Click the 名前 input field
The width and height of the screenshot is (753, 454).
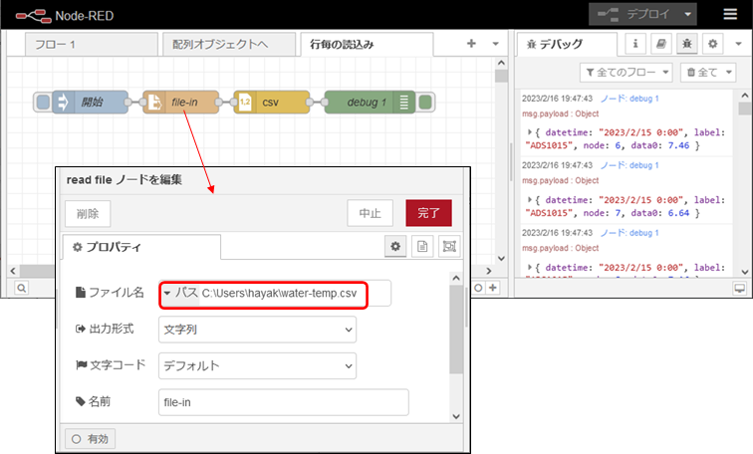(x=284, y=402)
